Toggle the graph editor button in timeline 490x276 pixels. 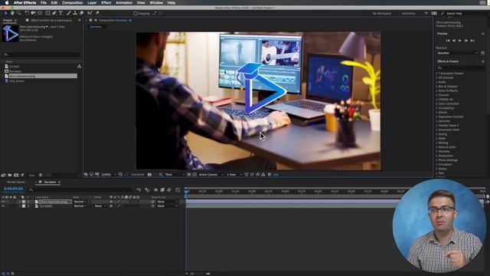(178, 190)
